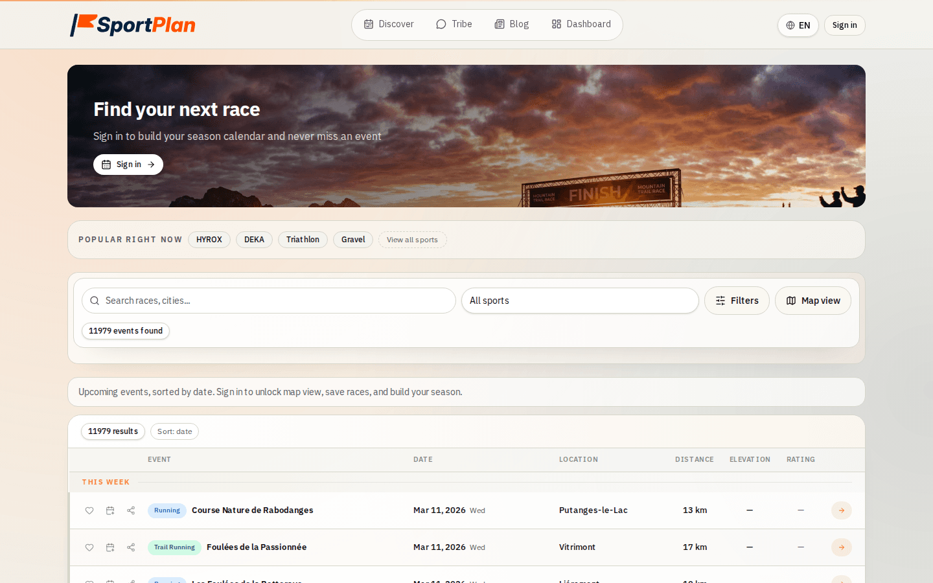
Task: Click the SportPlan logo
Action: [132, 25]
